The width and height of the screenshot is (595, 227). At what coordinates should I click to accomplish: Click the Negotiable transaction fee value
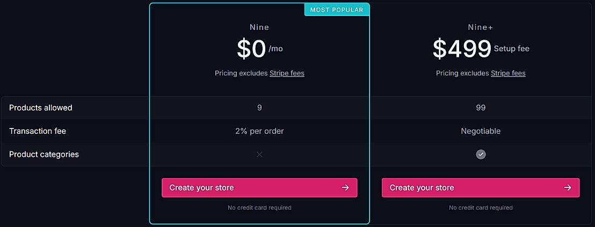click(x=481, y=131)
